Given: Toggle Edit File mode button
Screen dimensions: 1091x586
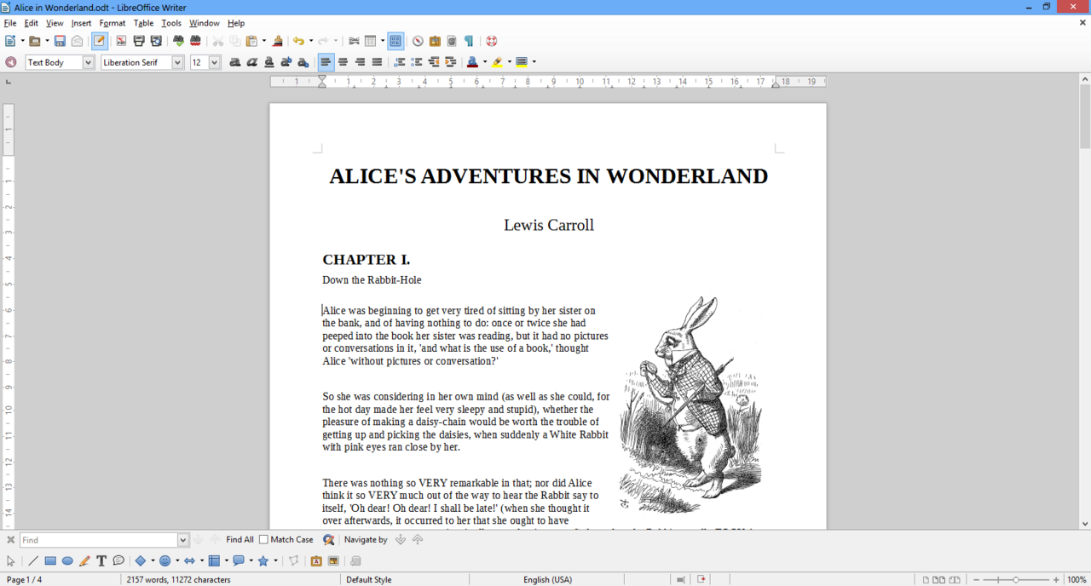Looking at the screenshot, I should pyautogui.click(x=100, y=41).
